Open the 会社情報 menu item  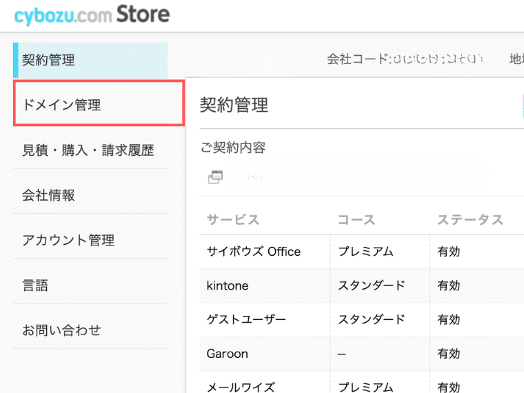tap(90, 195)
